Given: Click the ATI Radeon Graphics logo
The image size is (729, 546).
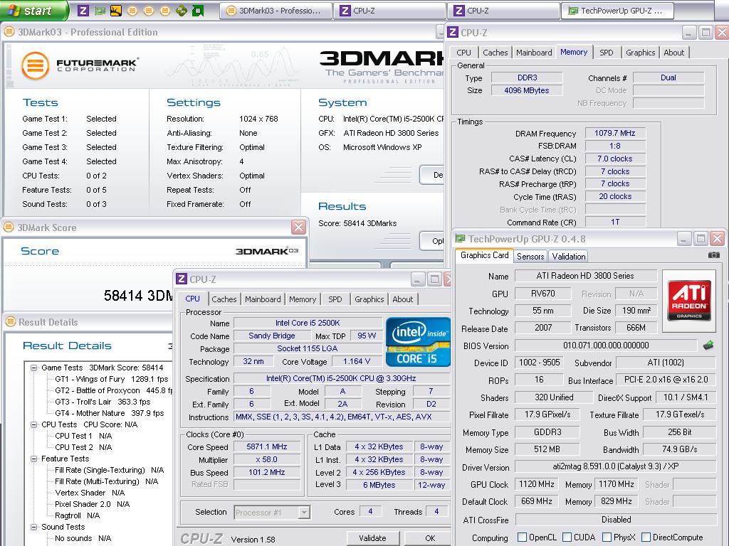Looking at the screenshot, I should pos(688,301).
